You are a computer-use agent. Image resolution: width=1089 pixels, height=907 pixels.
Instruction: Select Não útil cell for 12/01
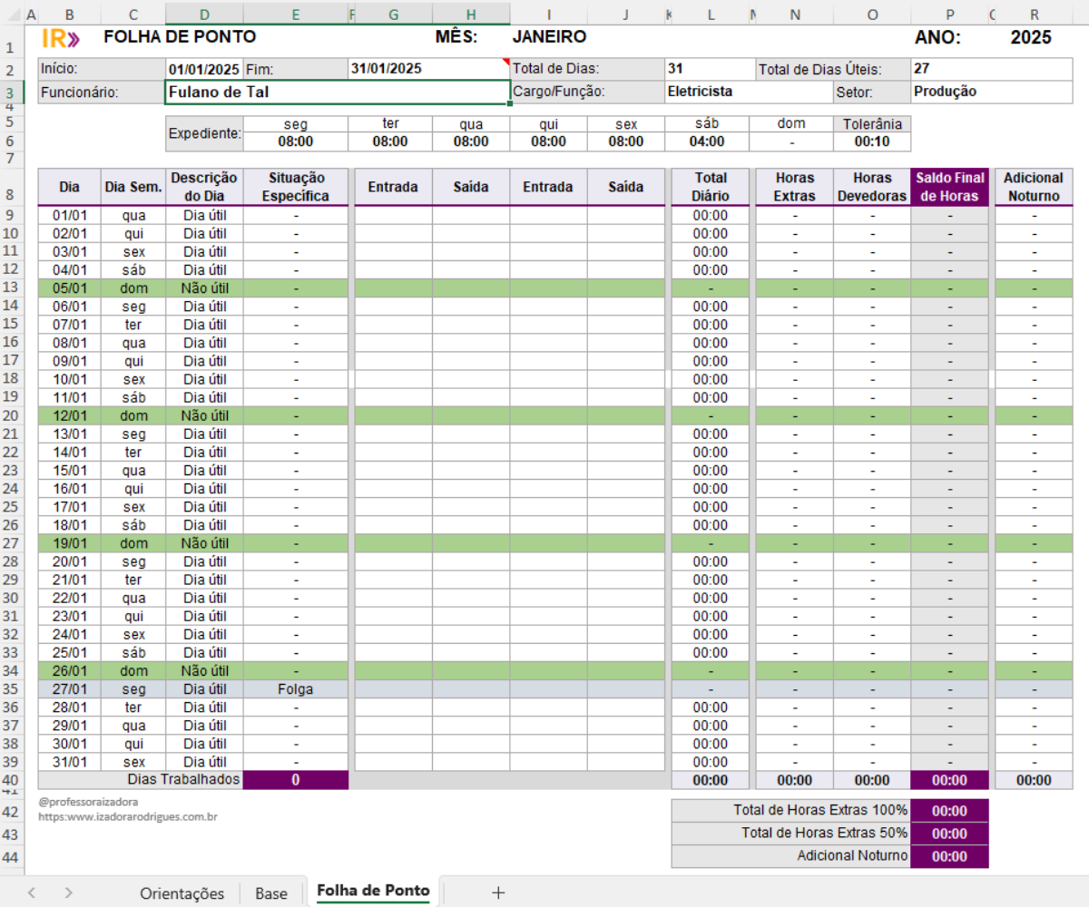204,415
